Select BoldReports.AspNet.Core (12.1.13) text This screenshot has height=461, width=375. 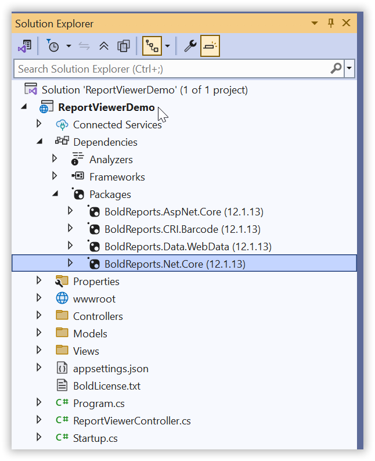(x=183, y=212)
